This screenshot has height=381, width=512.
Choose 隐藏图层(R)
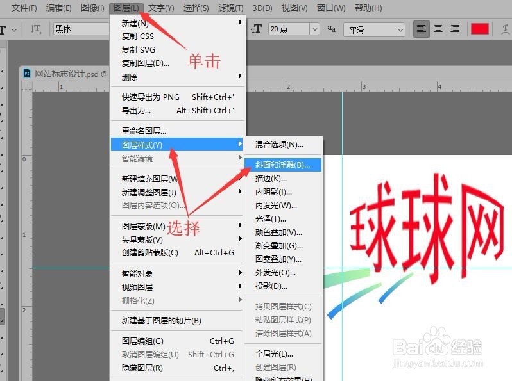pyautogui.click(x=178, y=368)
